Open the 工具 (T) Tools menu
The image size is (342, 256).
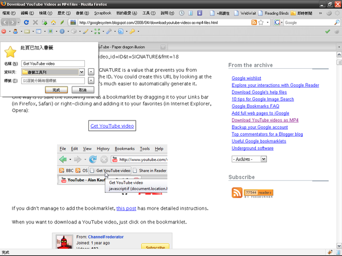tap(149, 13)
